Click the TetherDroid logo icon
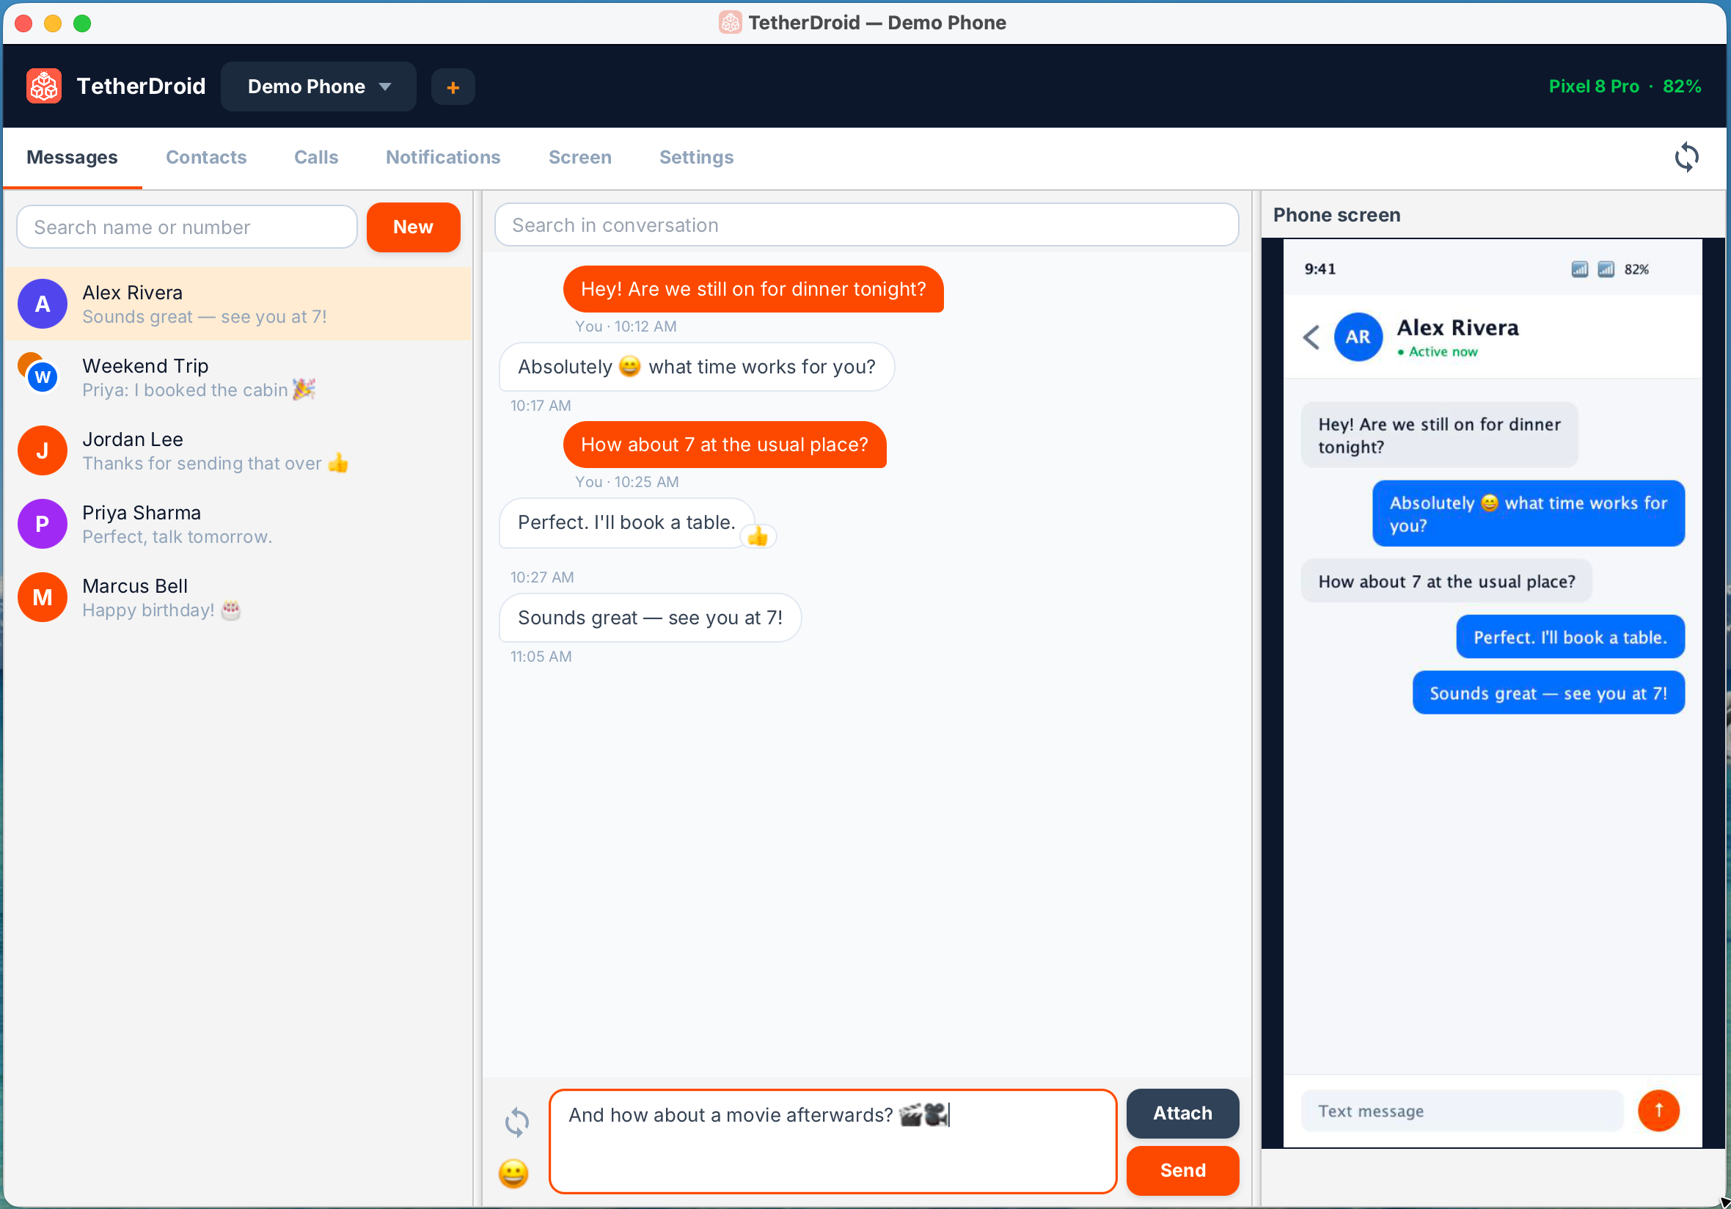This screenshot has width=1731, height=1209. pyautogui.click(x=44, y=86)
